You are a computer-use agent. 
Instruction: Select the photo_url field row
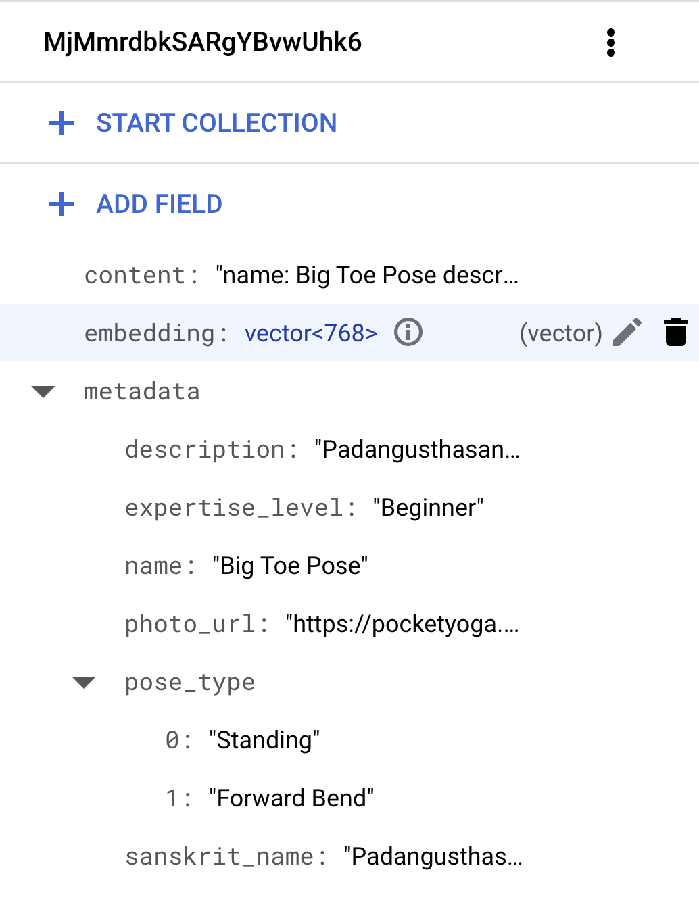pos(322,624)
